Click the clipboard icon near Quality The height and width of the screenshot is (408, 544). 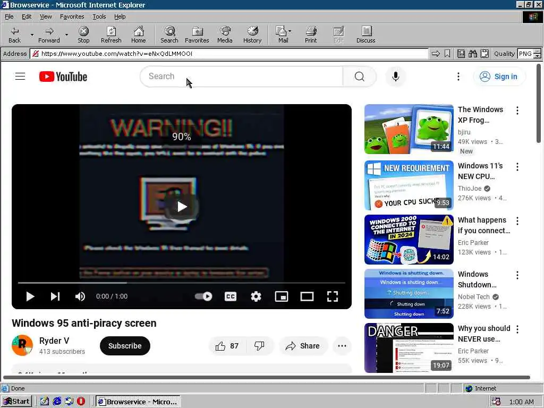(484, 54)
